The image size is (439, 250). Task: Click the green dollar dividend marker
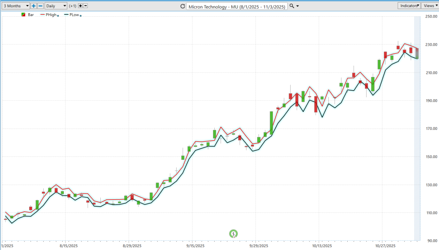[x=233, y=233]
